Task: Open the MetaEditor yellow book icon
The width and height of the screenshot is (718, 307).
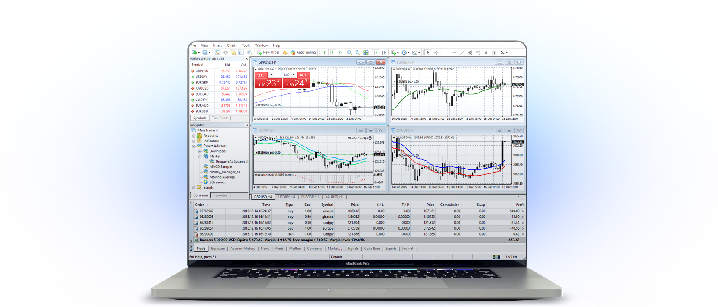Action: pyautogui.click(x=285, y=53)
